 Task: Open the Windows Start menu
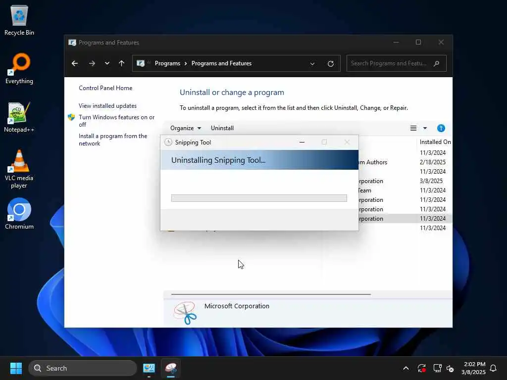(x=16, y=368)
